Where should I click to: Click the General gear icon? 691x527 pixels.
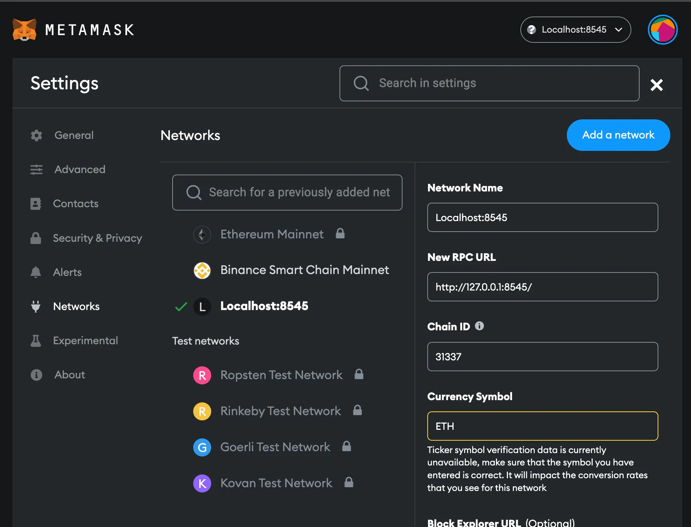click(36, 136)
